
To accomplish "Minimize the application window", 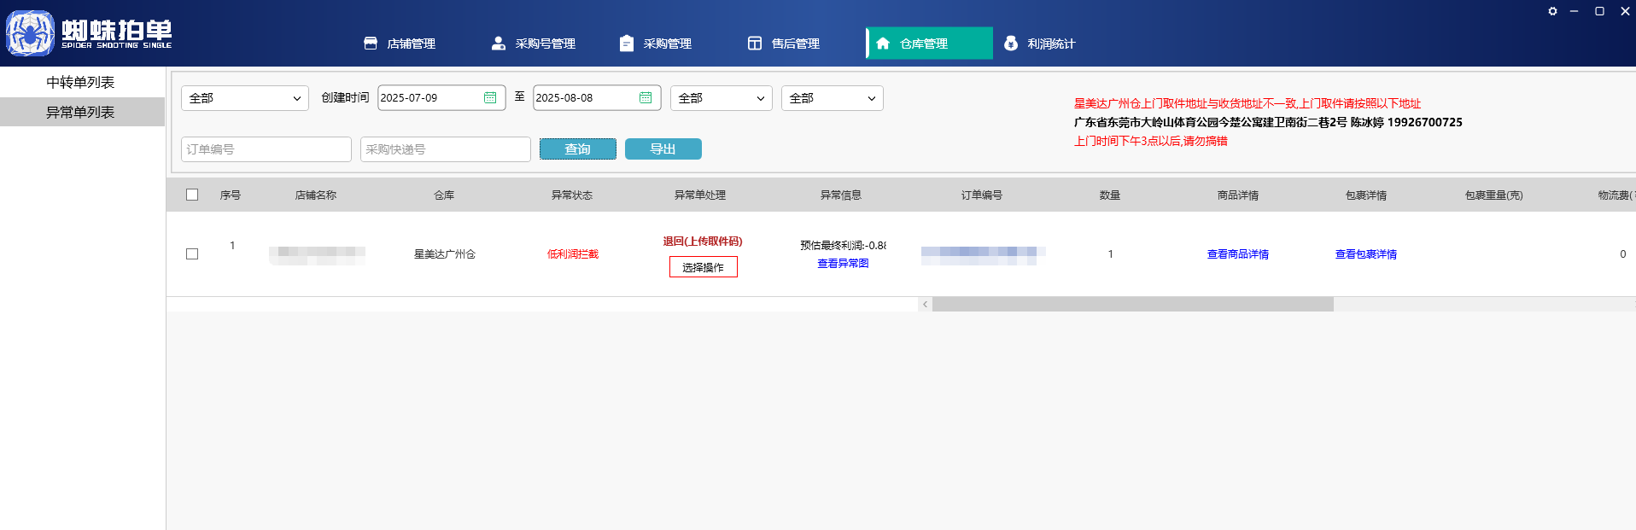I will pos(1574,11).
